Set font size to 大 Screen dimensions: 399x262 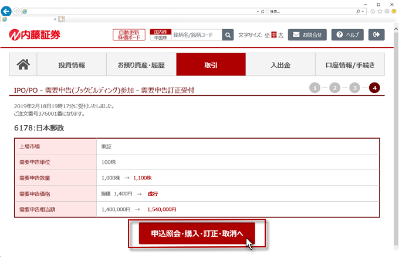(x=280, y=35)
